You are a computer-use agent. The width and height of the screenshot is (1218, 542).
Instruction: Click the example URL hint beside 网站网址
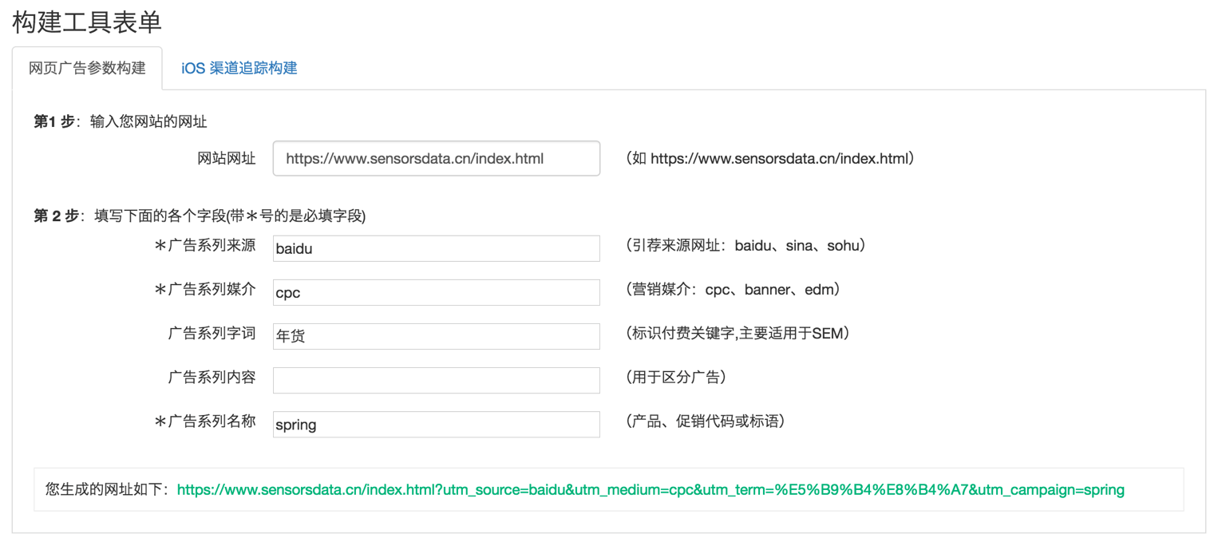[x=770, y=158]
